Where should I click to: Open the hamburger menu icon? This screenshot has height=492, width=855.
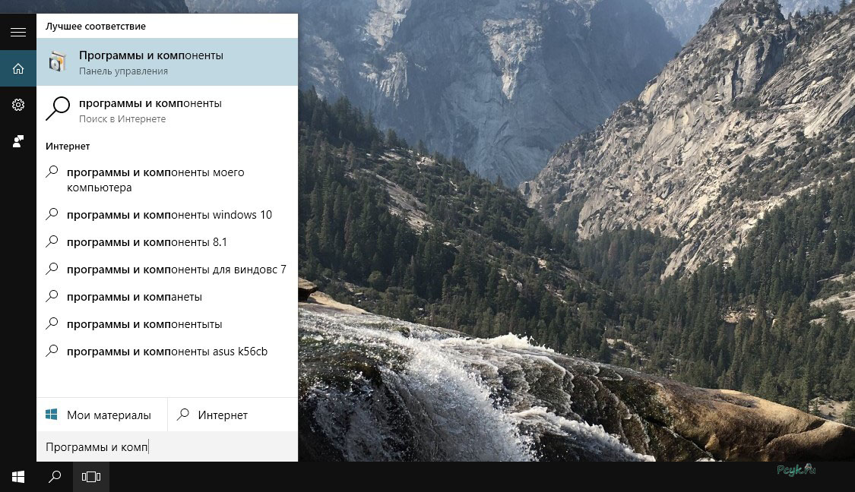click(x=18, y=32)
